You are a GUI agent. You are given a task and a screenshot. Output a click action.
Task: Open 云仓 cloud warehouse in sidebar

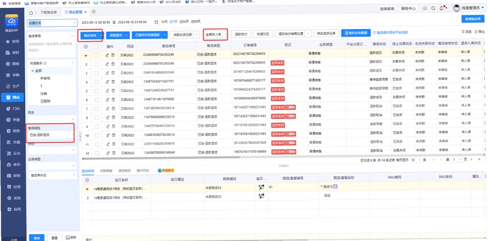pos(13,153)
